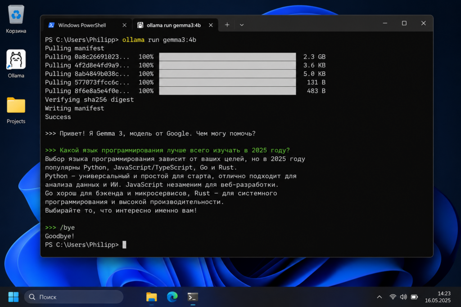
Task: Click line 'Выбирайте то, что интересно именно вам!'
Action: tap(121, 210)
